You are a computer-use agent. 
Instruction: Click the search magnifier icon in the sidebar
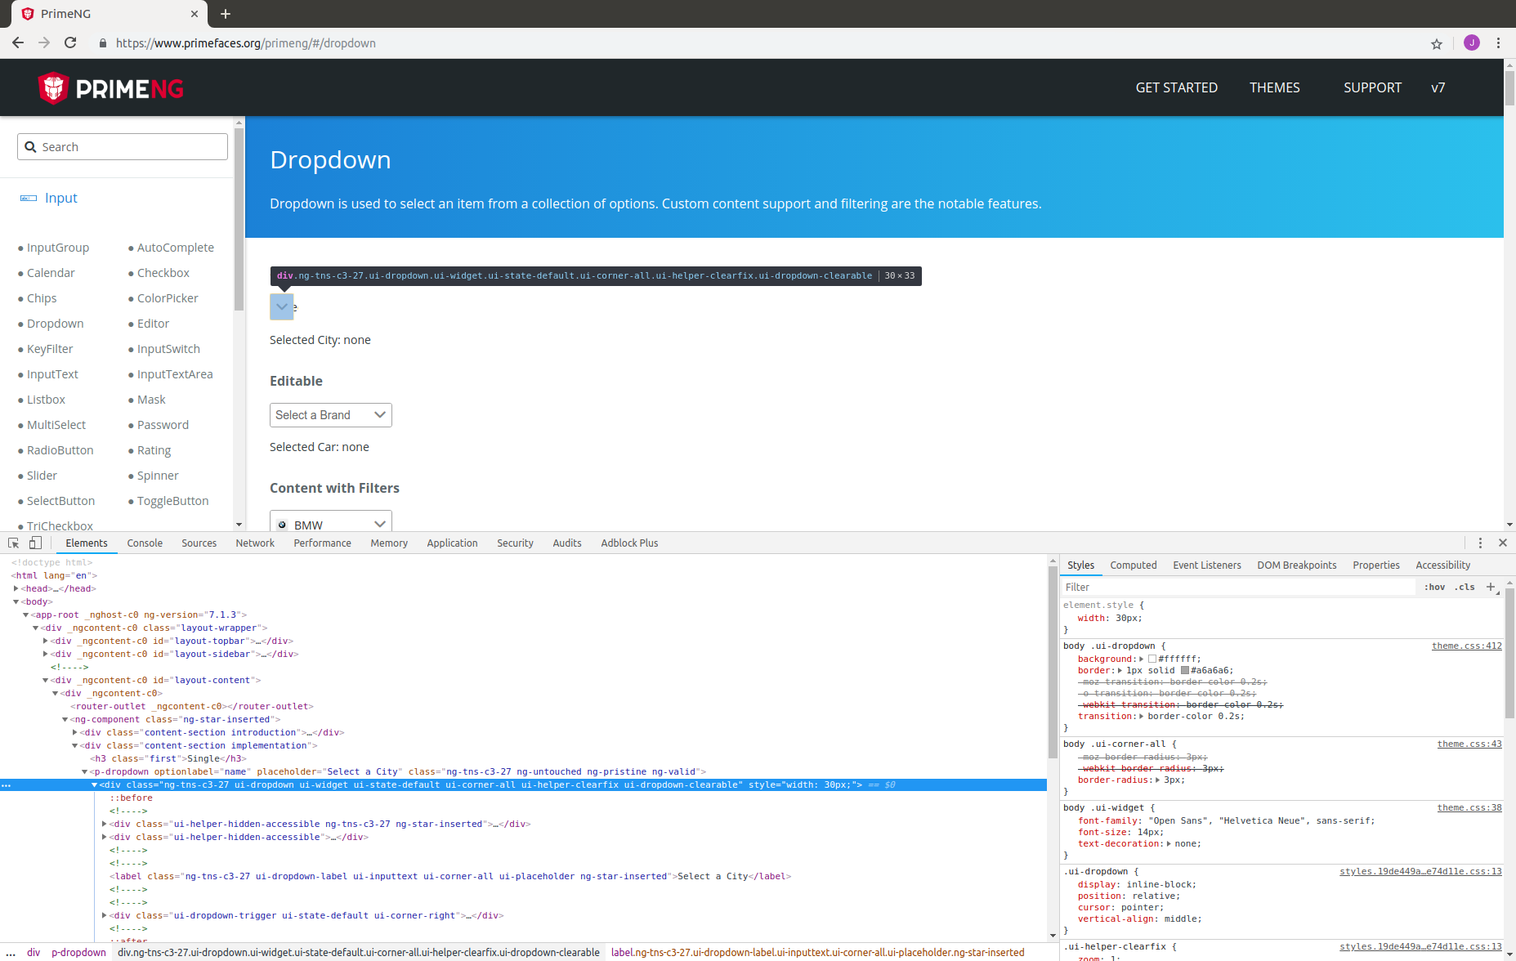(x=31, y=146)
